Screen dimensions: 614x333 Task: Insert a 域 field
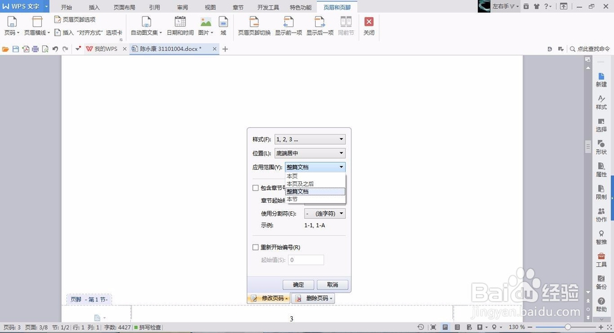223,26
